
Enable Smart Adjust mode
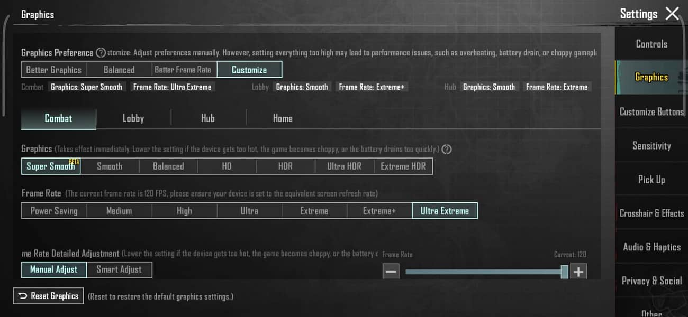pyautogui.click(x=119, y=269)
